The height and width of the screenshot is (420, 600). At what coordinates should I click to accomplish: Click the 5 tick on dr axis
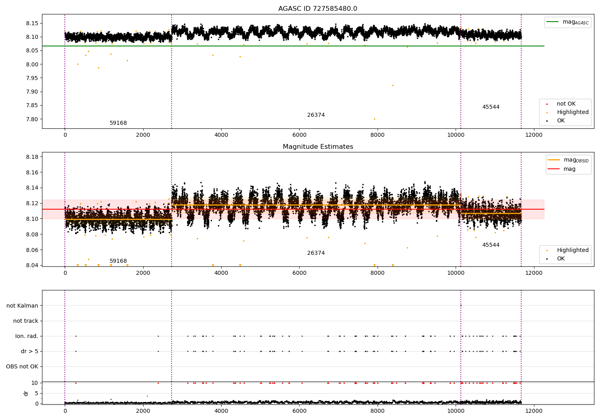point(36,394)
